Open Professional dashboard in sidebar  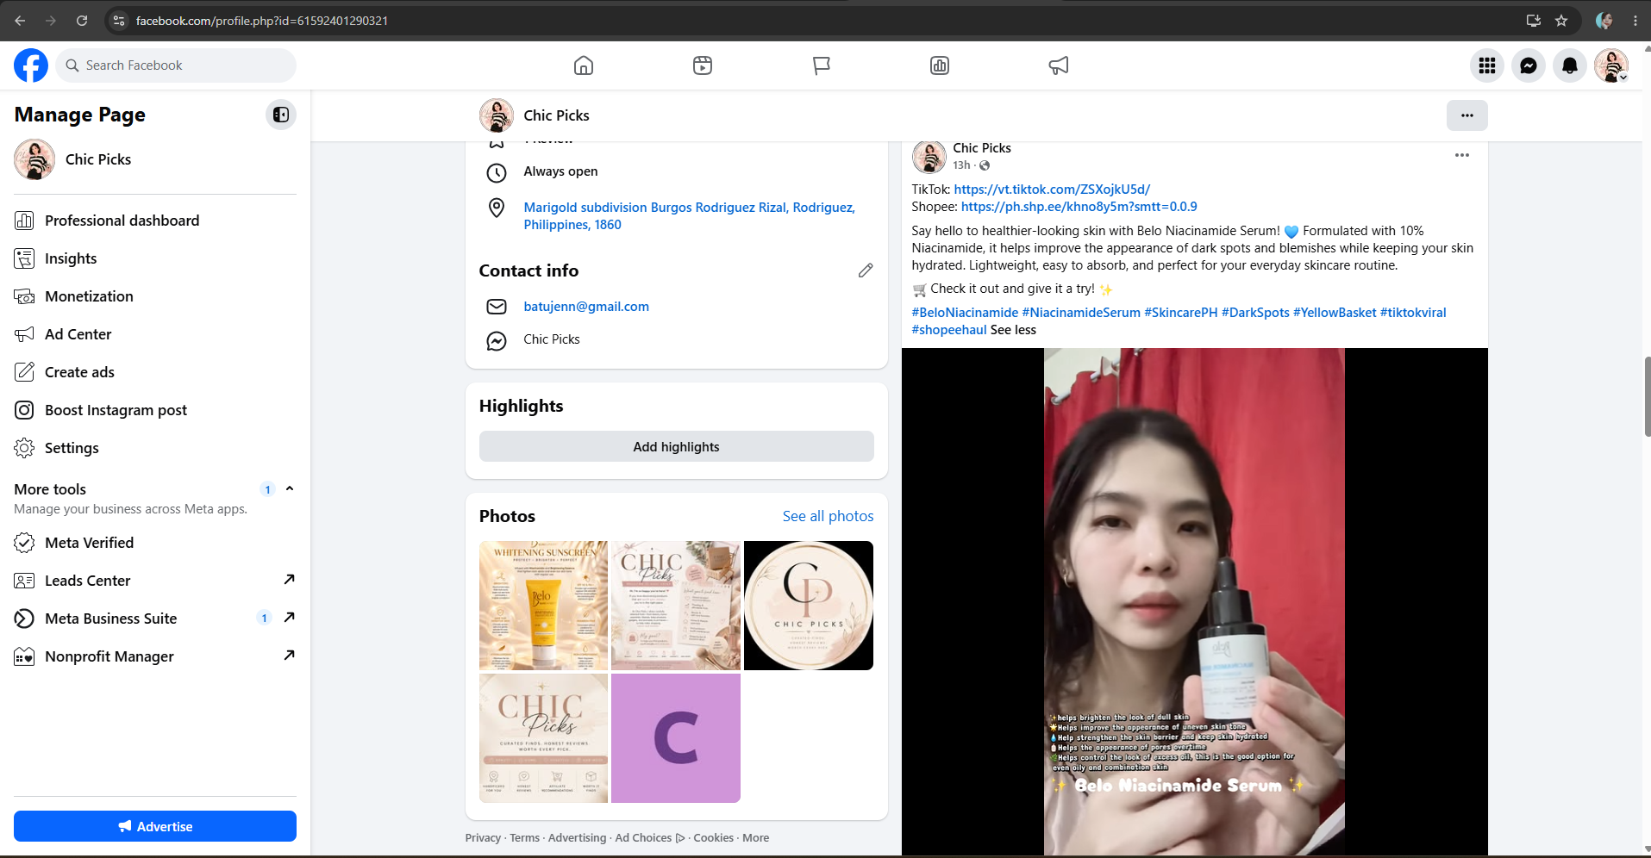click(155, 221)
